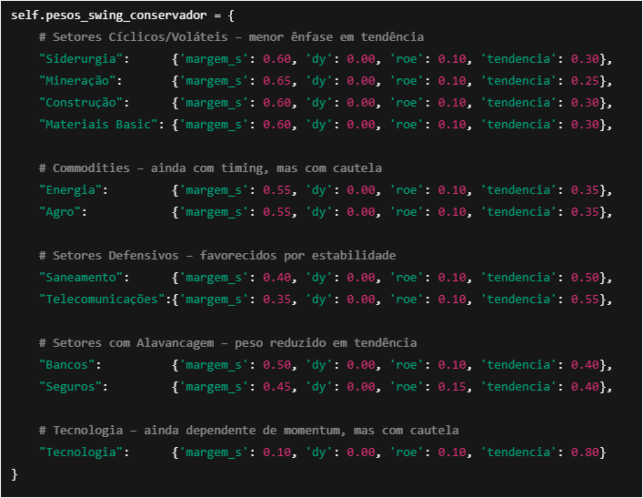The width and height of the screenshot is (643, 498).
Task: Click the "Tecnologia" dictionary key string
Action: 84,452
